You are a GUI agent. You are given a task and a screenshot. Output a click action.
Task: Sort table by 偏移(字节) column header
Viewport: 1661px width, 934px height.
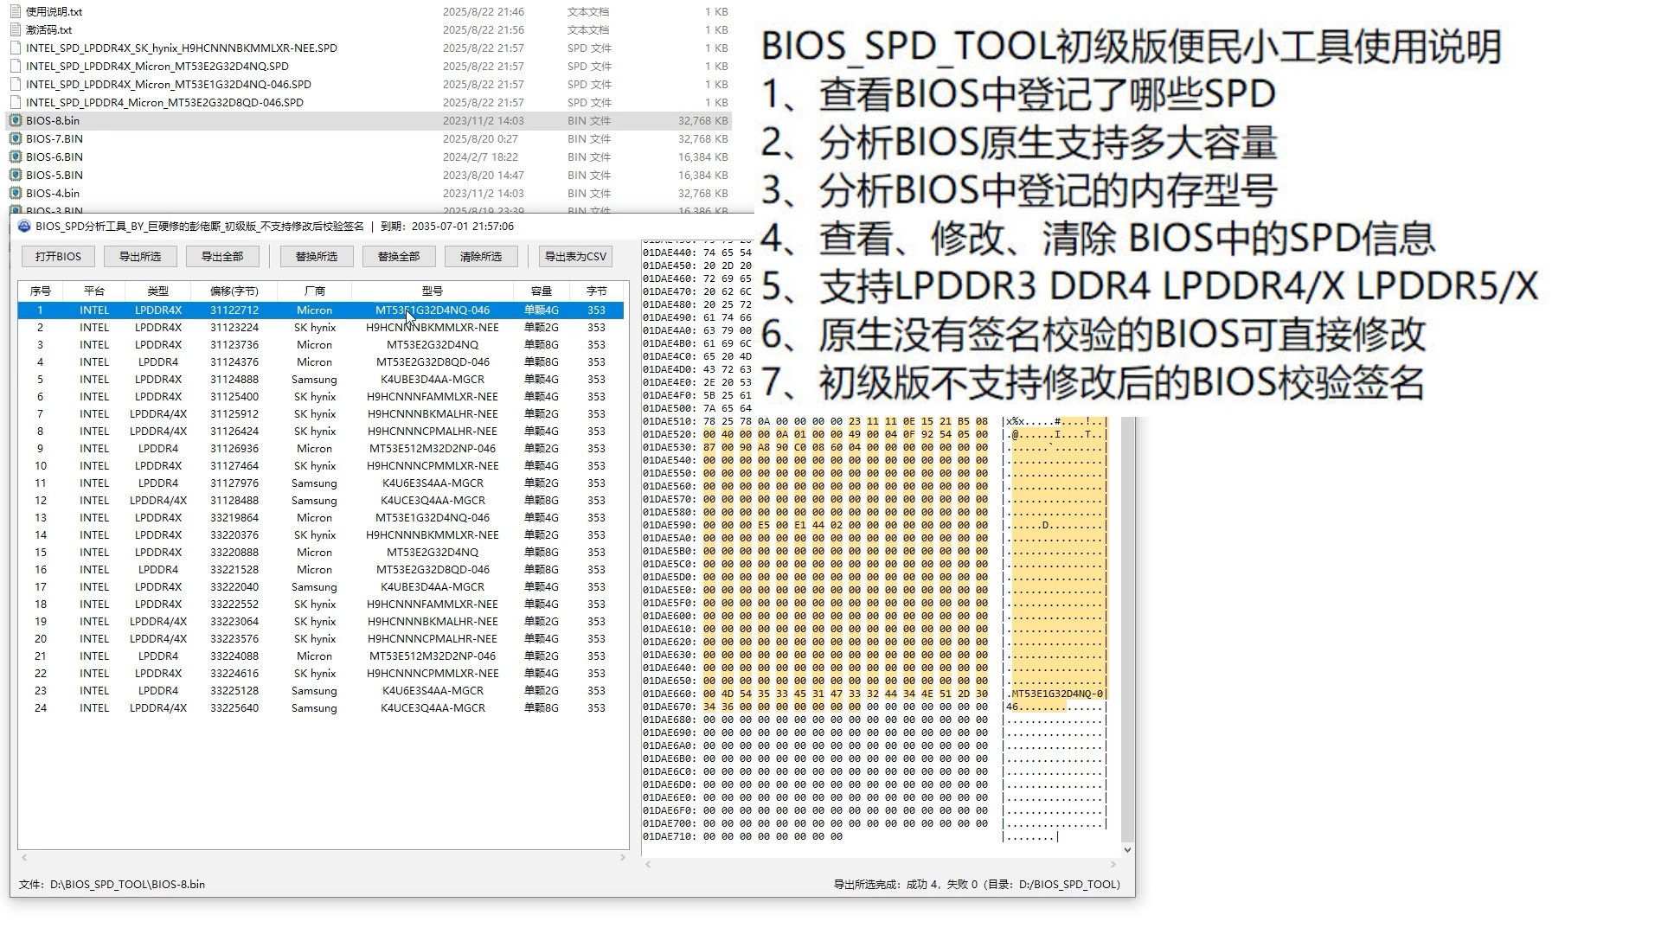pyautogui.click(x=234, y=291)
